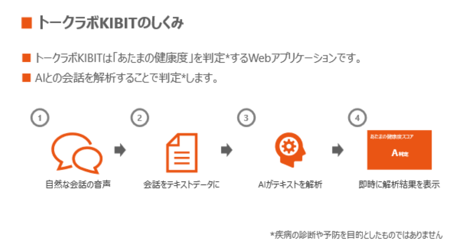Click the circled number 4 step marker
Viewport: 473px width, 248px height.
[x=358, y=118]
